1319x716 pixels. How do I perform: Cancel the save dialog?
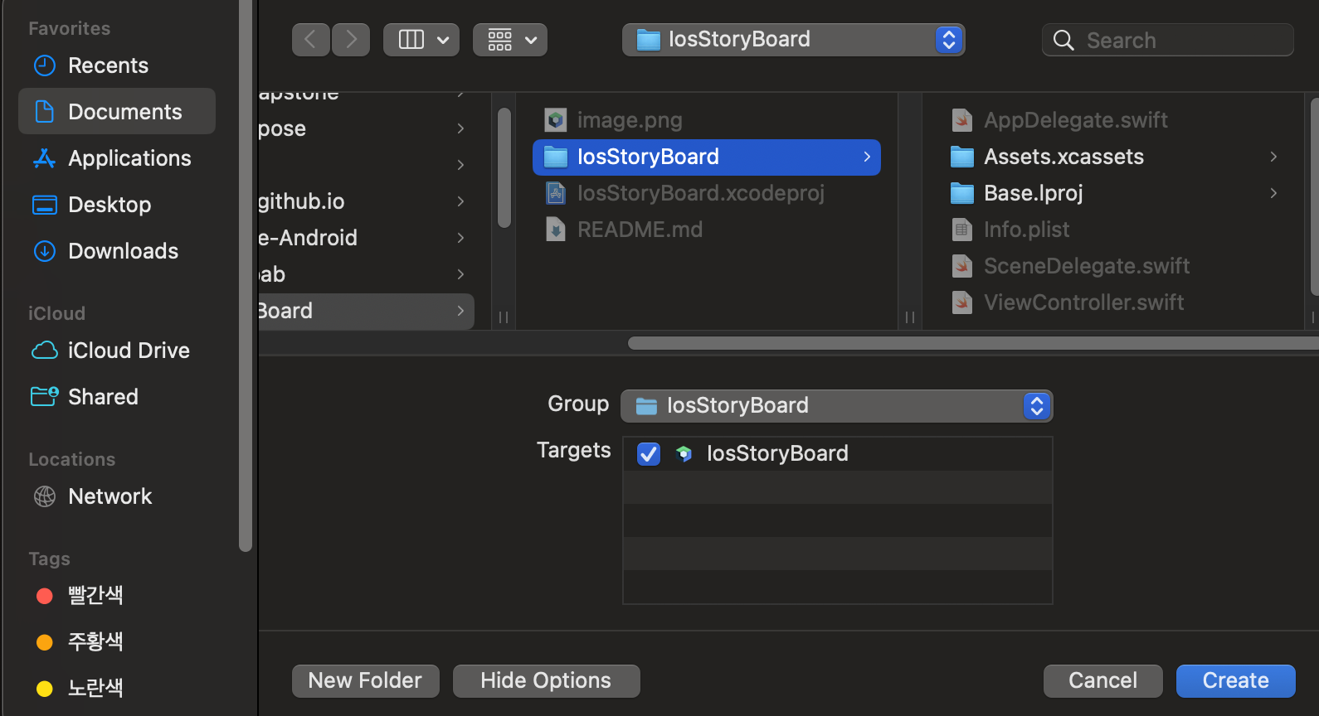coord(1102,680)
